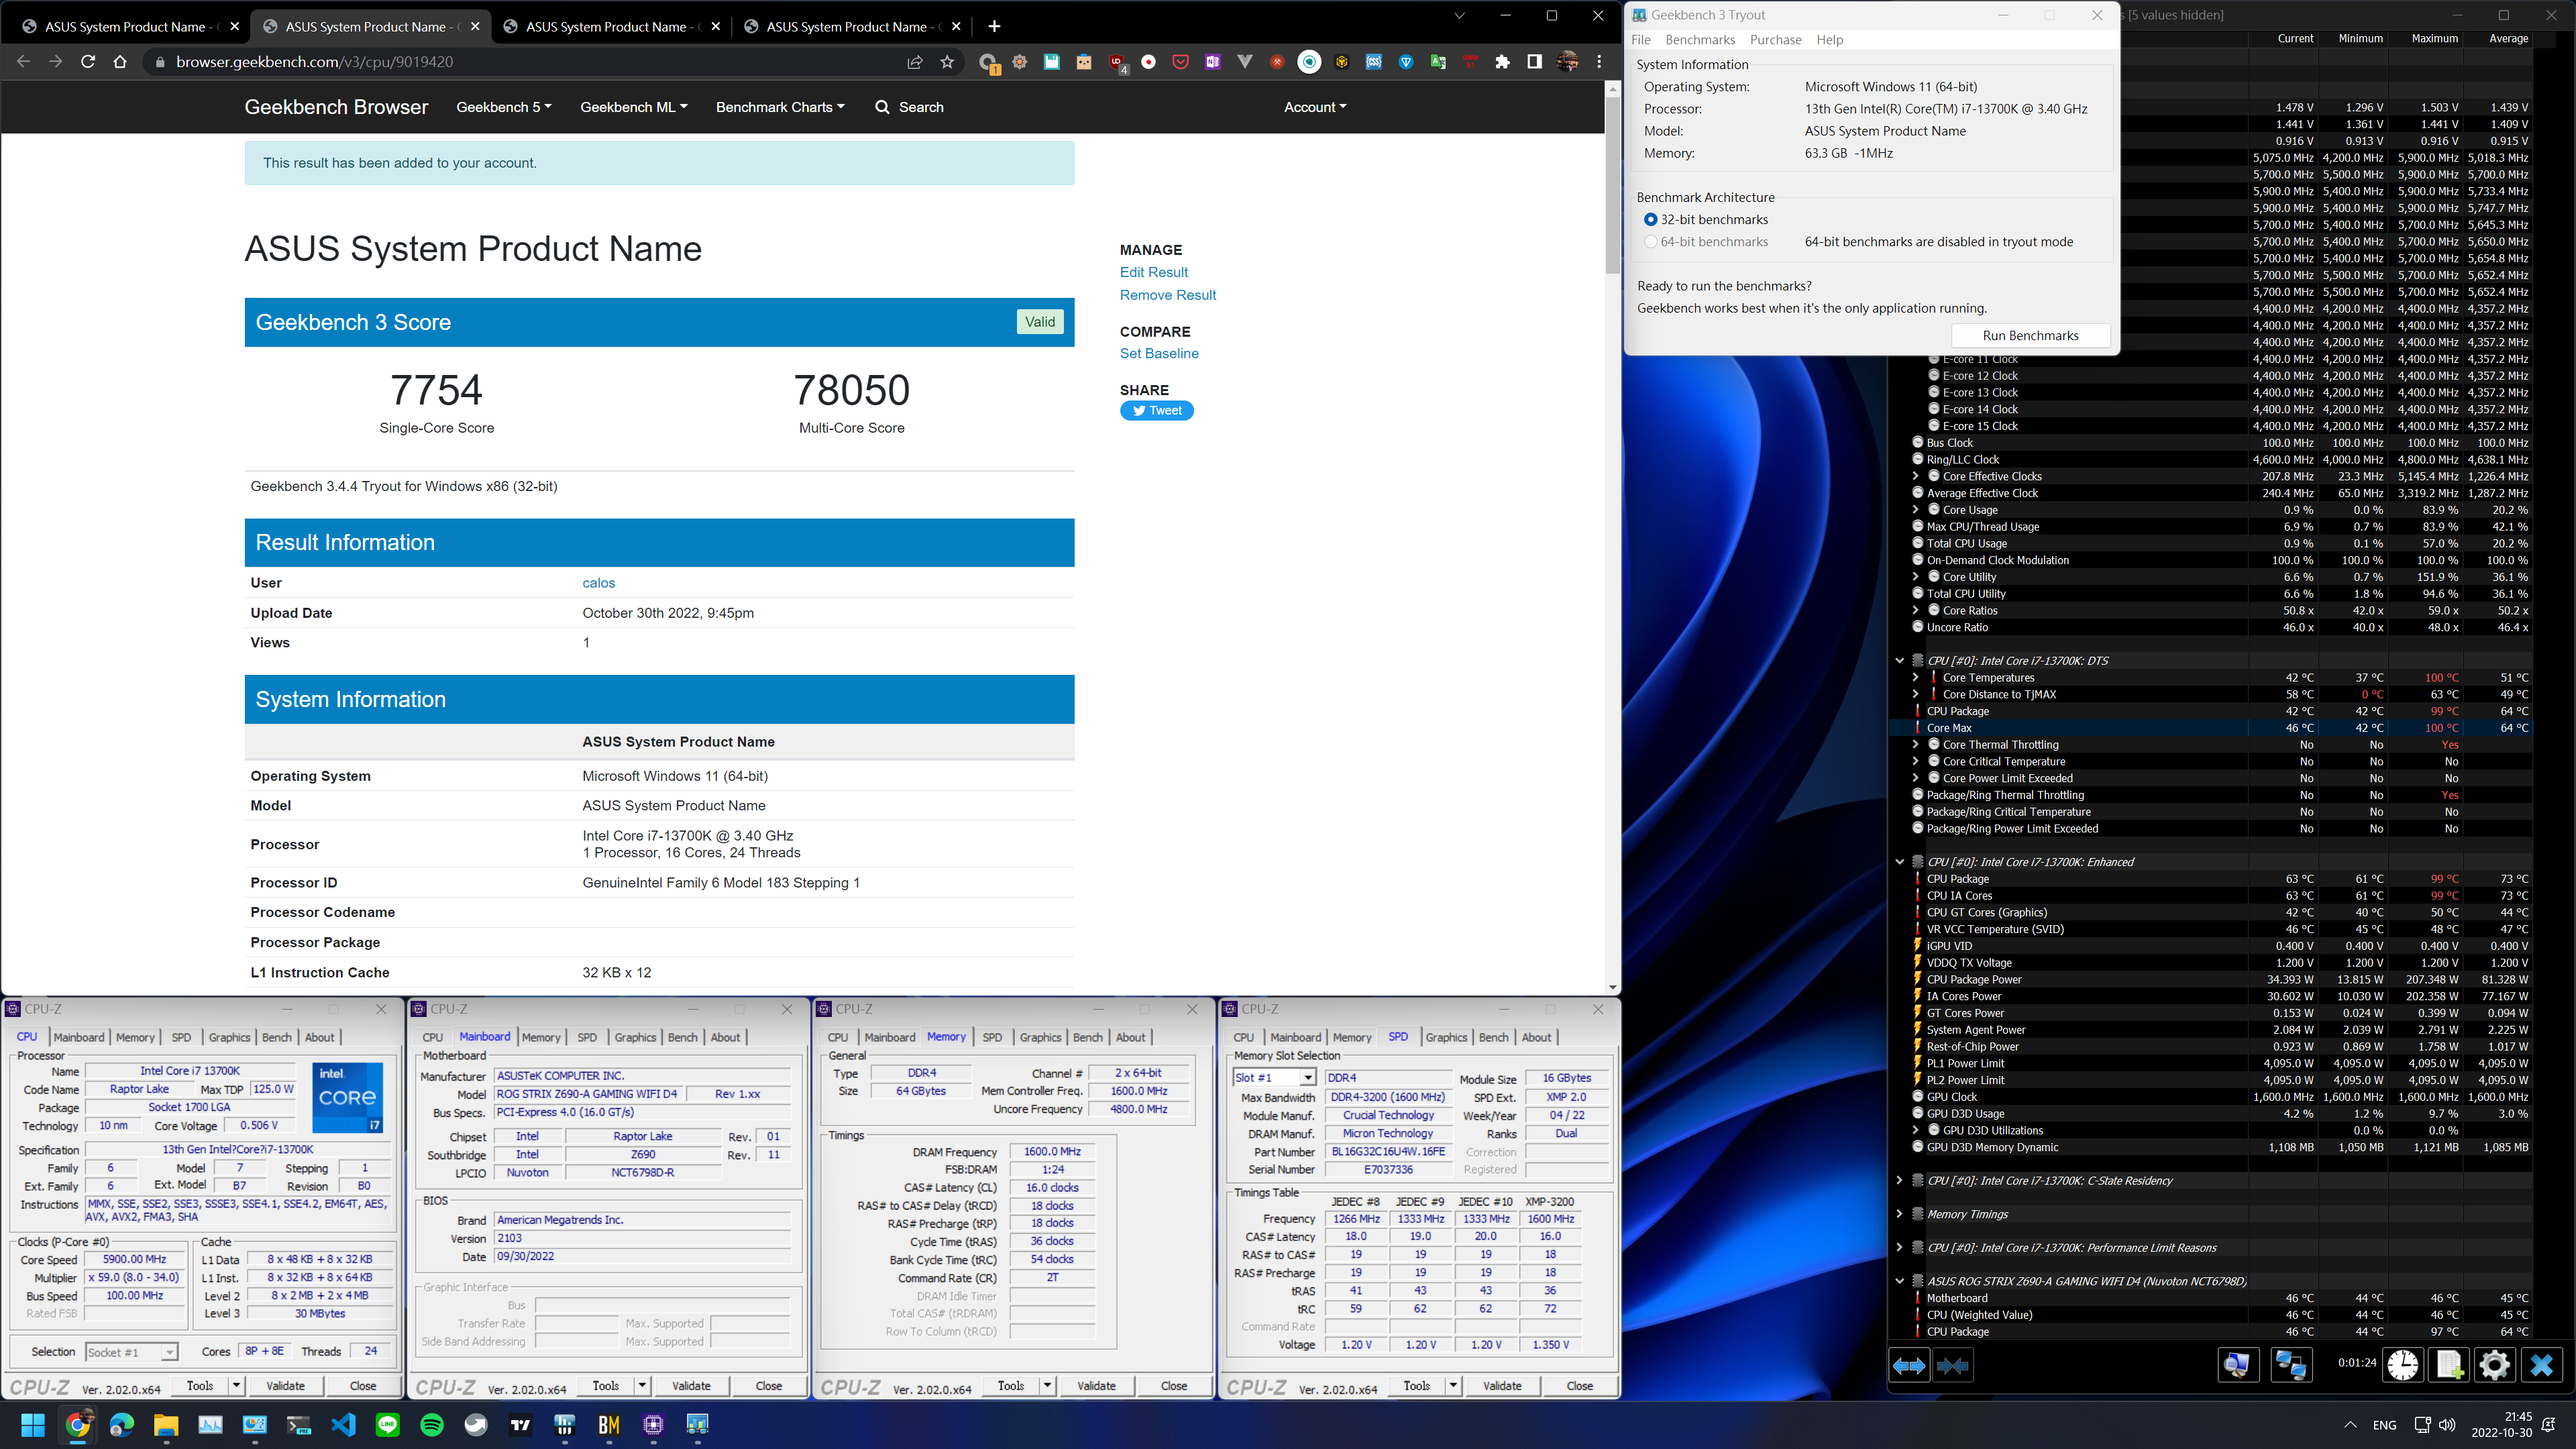Image resolution: width=2576 pixels, height=1449 pixels.
Task: Open the Account dropdown menu
Action: 1315,107
